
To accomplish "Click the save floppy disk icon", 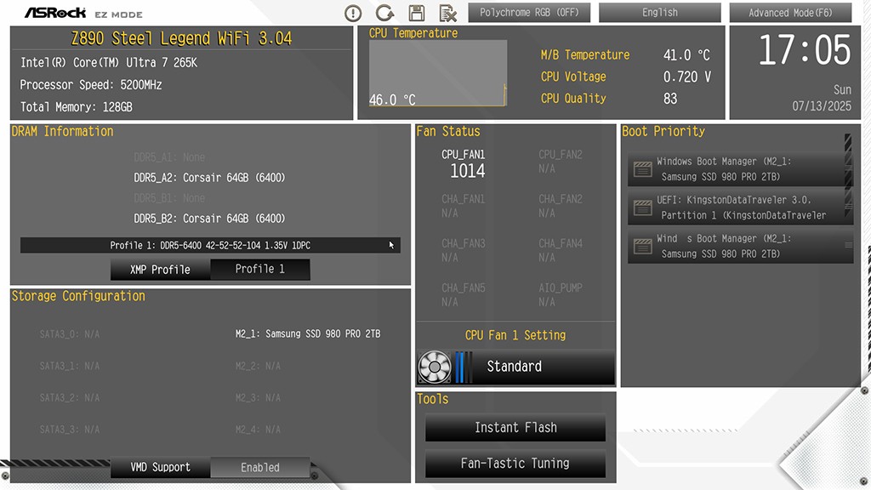I will pos(417,13).
